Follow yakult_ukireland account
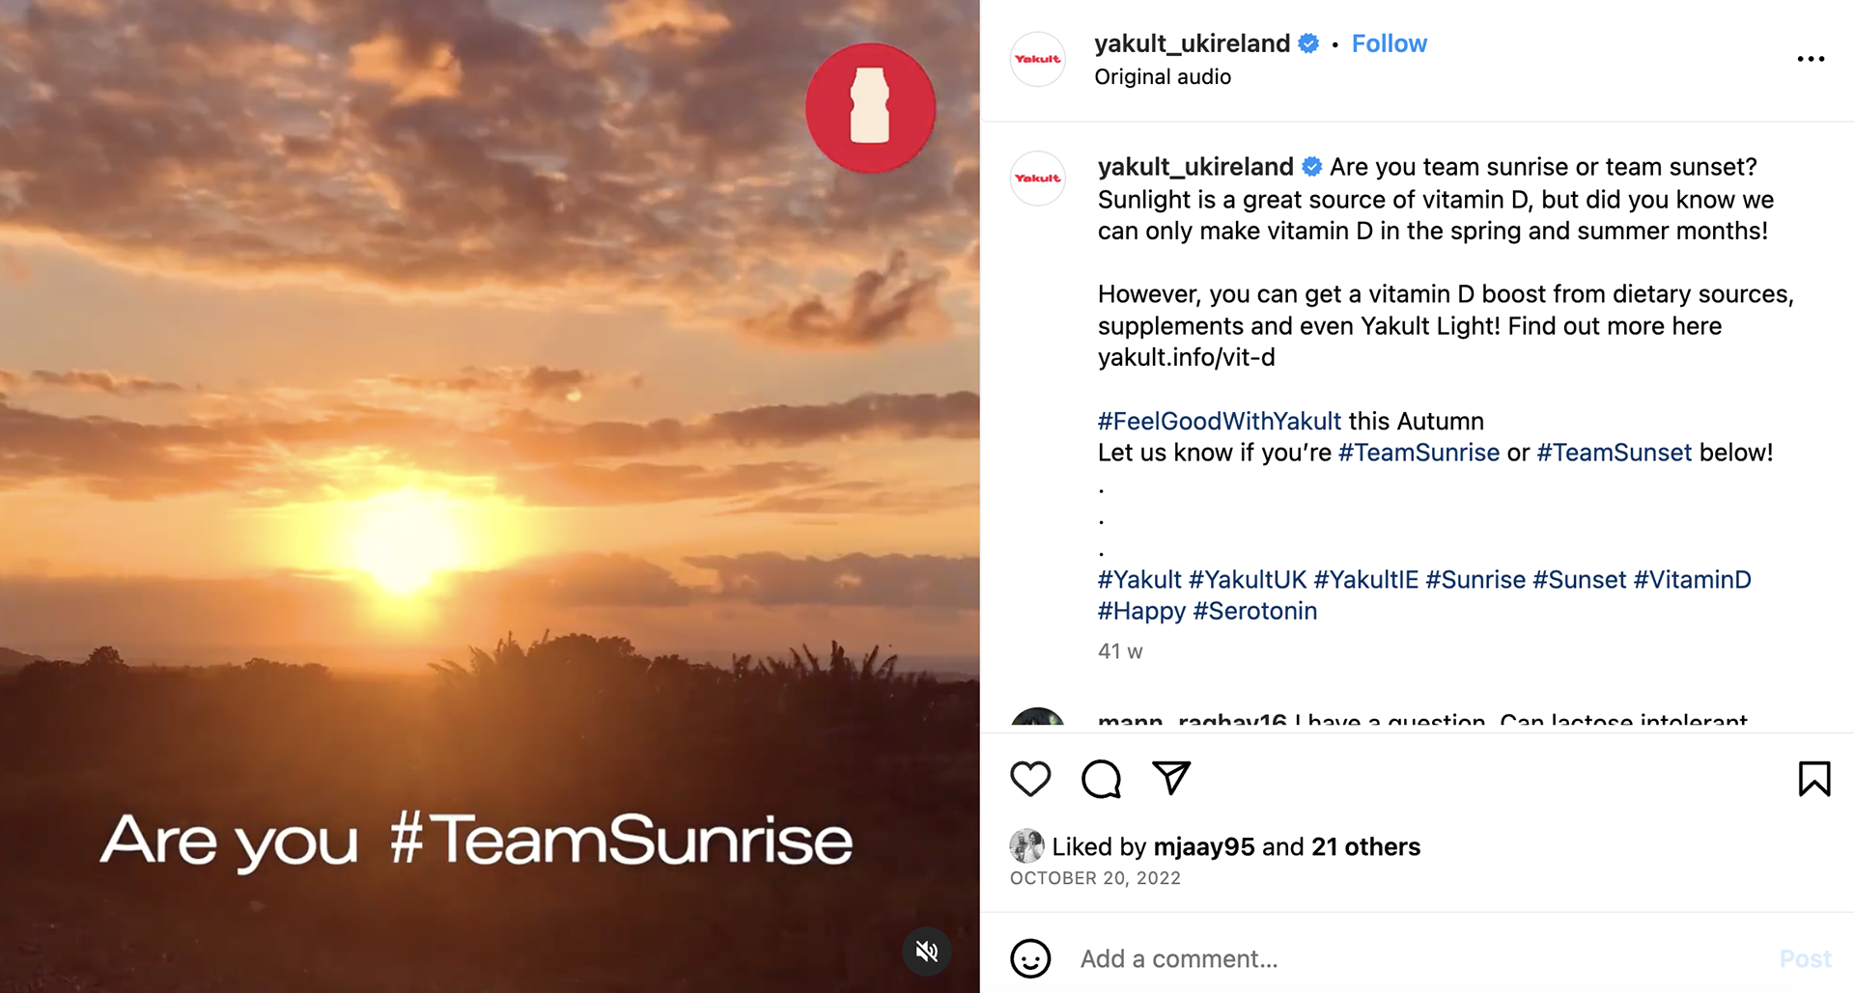This screenshot has height=993, width=1854. click(x=1389, y=43)
